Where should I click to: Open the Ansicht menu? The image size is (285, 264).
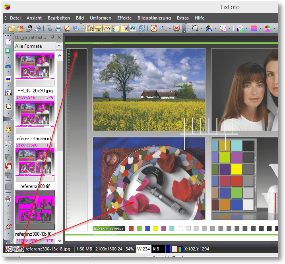[x=34, y=18]
